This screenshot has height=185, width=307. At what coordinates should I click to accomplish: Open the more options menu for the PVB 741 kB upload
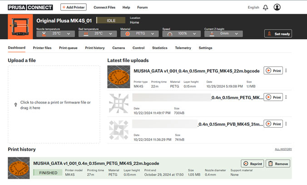[286, 124]
